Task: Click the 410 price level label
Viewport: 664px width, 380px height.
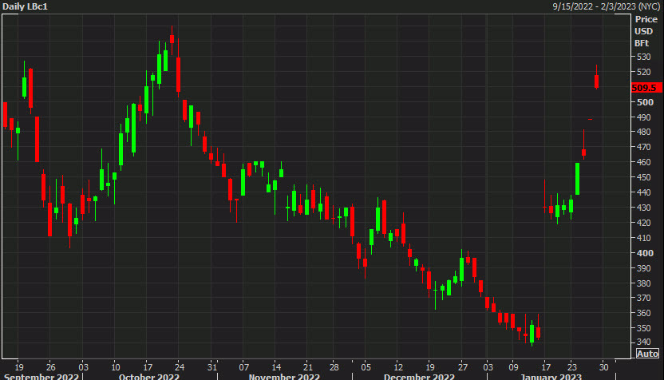Action: tap(643, 238)
